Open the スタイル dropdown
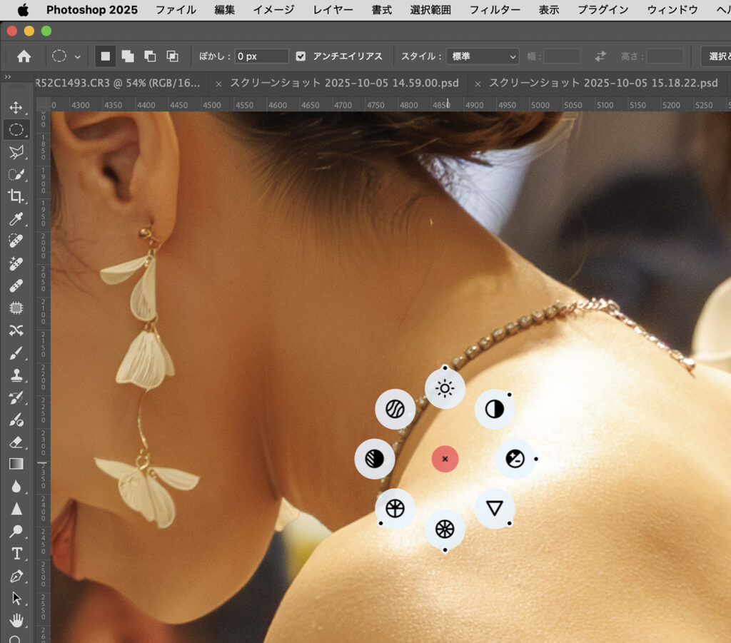 (x=482, y=56)
